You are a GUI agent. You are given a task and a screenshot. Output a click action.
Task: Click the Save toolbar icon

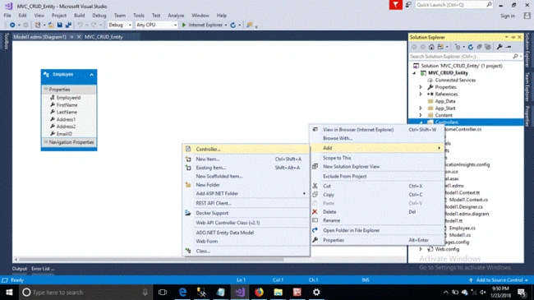(60, 25)
